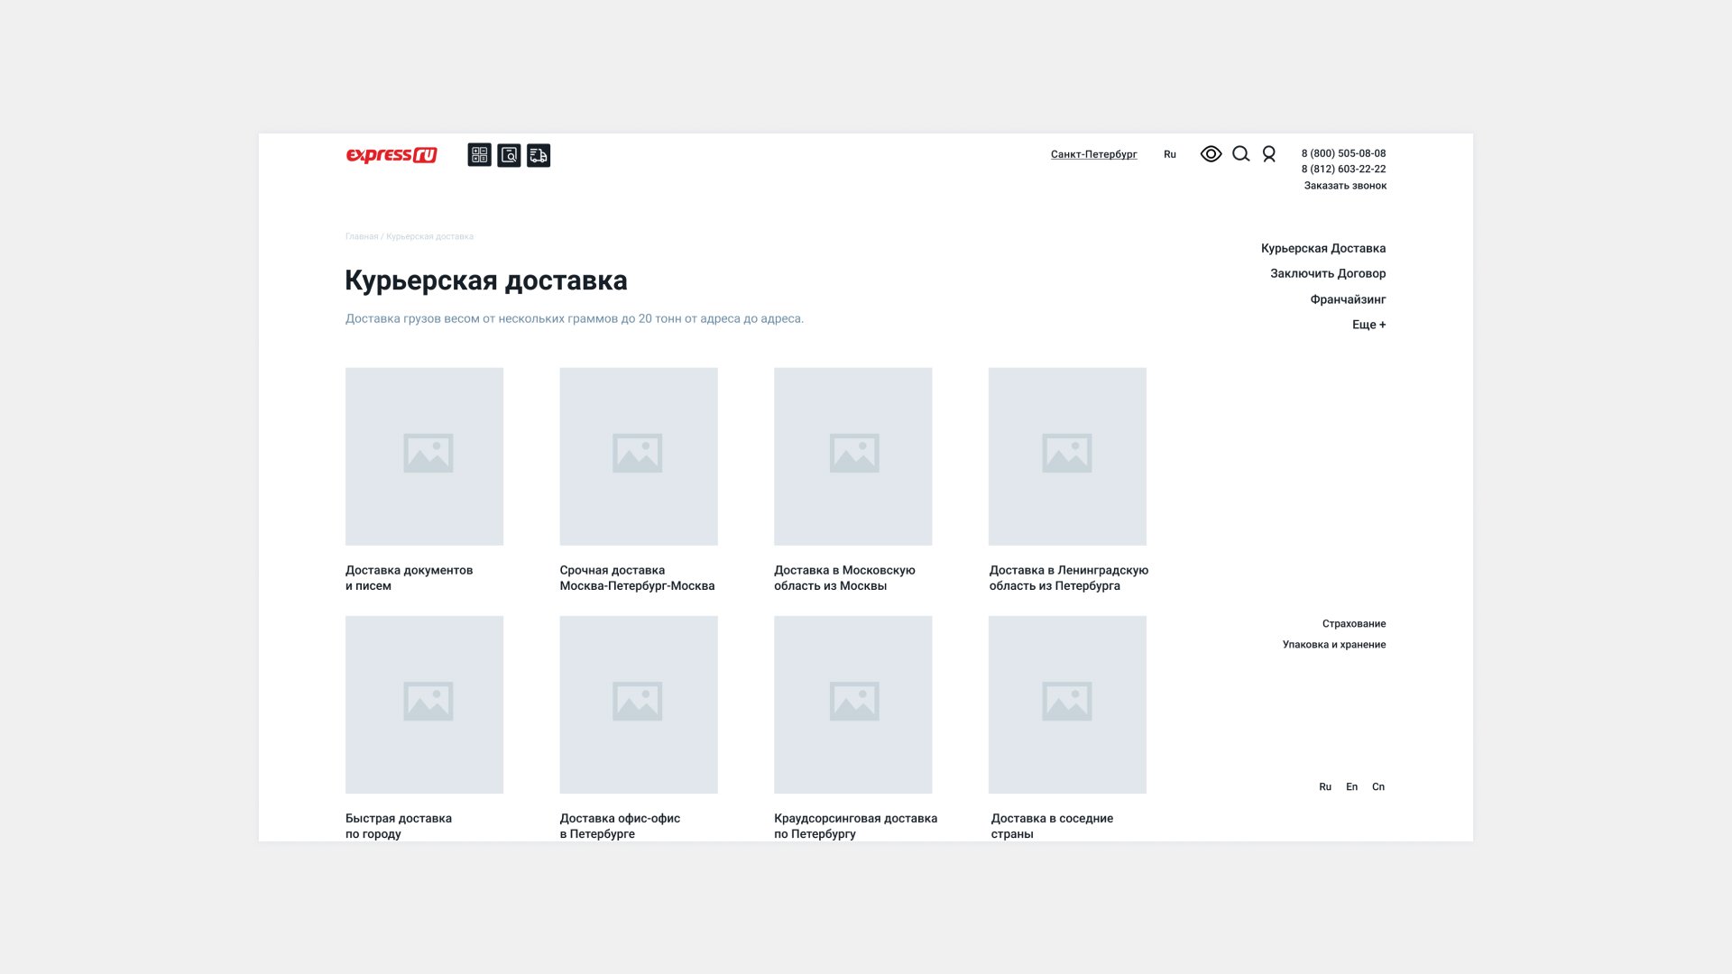Open the Заключить Договор menu item
1732x974 pixels.
tap(1328, 273)
